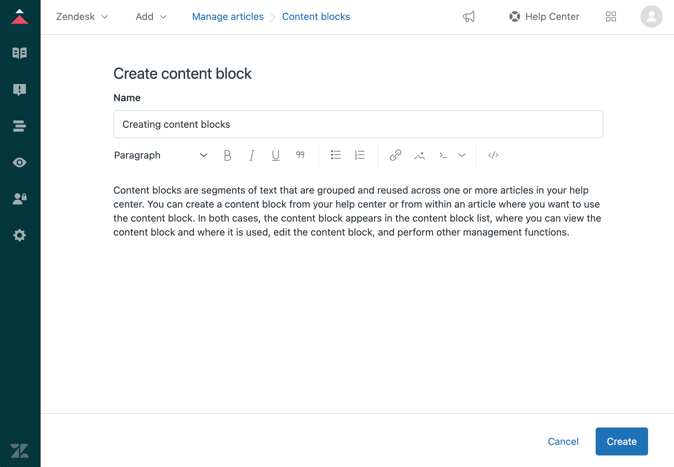Open the Guide articles panel in sidebar

(x=20, y=53)
